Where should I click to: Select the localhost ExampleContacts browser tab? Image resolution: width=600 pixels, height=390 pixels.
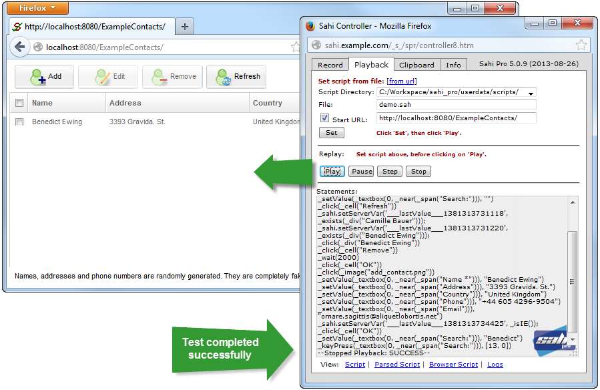92,27
